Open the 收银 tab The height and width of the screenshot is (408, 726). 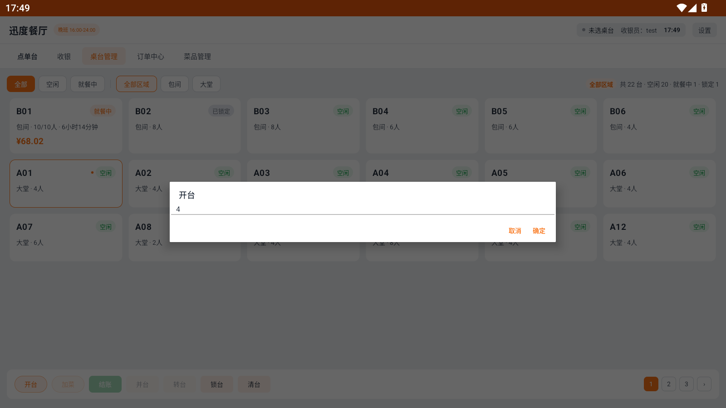tap(64, 57)
